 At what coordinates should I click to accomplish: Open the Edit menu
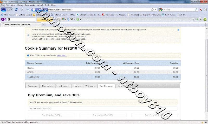[x=8, y=5]
